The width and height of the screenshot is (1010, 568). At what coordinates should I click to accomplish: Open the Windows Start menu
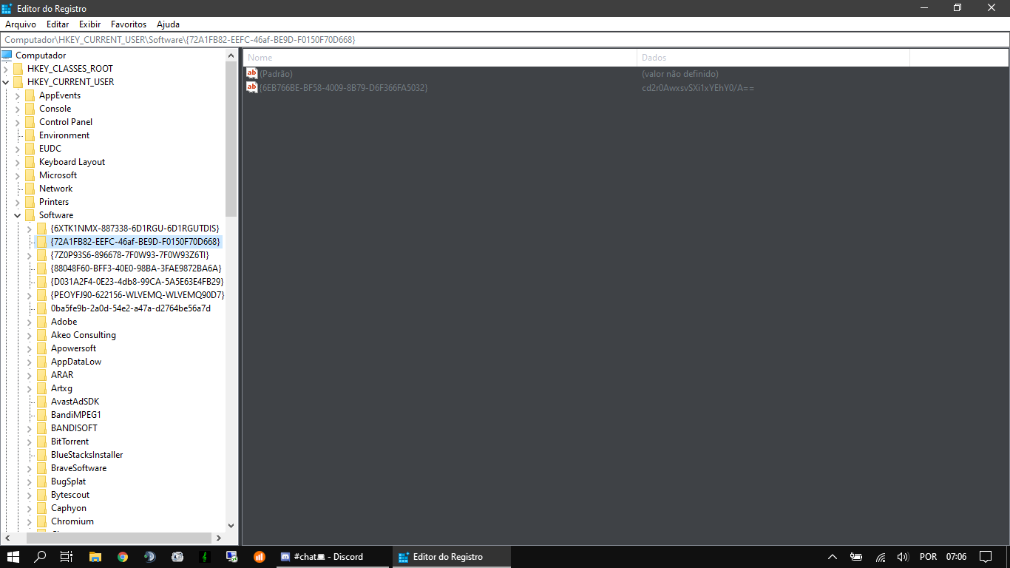point(13,557)
